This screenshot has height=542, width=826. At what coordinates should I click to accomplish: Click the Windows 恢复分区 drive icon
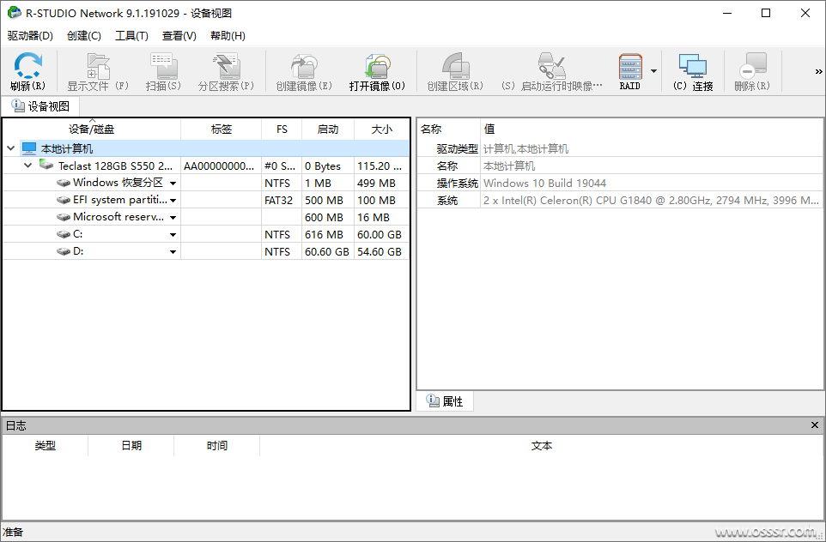(64, 184)
